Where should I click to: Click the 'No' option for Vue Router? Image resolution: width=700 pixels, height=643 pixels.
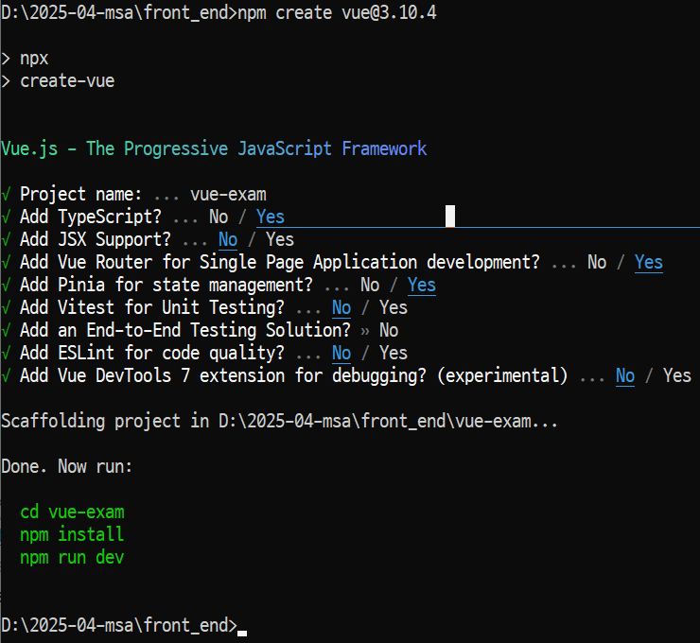coord(597,263)
